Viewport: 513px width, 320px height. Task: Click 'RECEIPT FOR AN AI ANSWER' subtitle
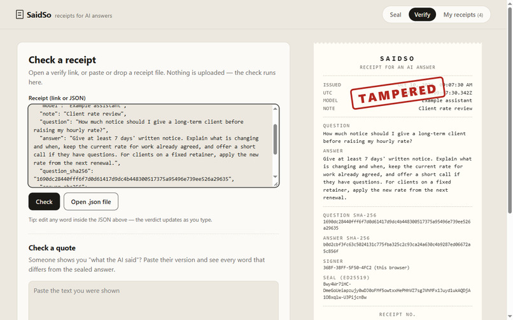[x=398, y=67]
